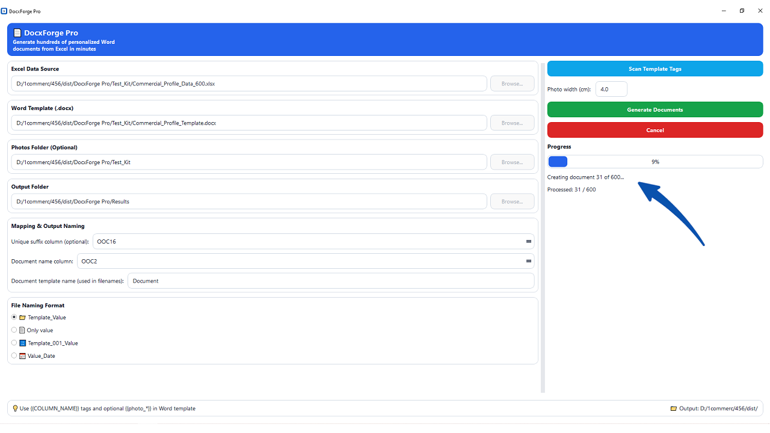Click the calendar icon beside Value_Date
Image resolution: width=770 pixels, height=433 pixels.
[x=22, y=356]
